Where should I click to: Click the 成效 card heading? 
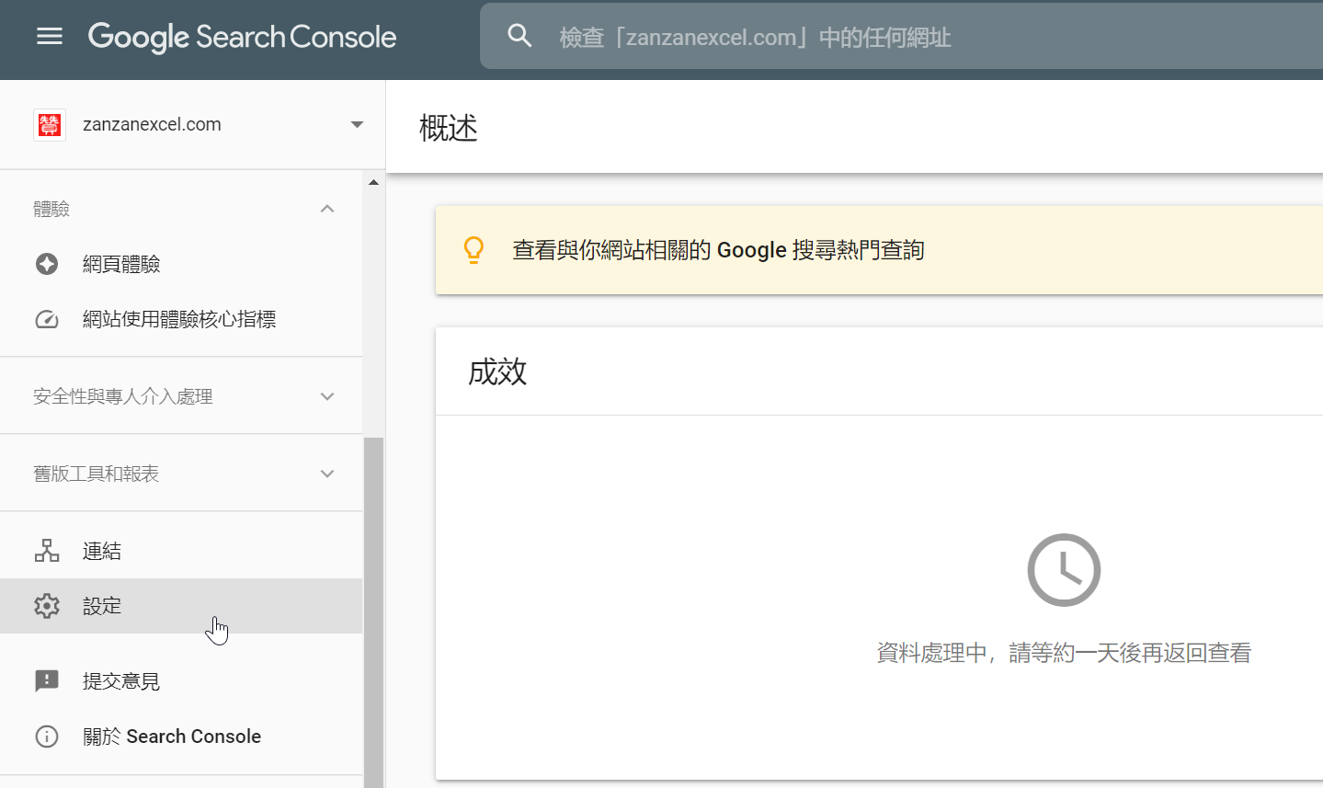click(x=497, y=372)
